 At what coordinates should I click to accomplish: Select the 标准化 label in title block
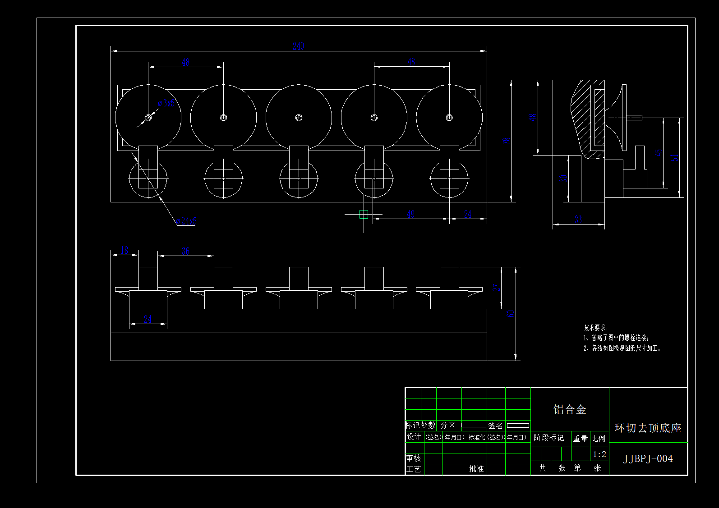pos(476,437)
